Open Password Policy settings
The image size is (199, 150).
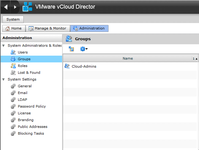coord(31,106)
